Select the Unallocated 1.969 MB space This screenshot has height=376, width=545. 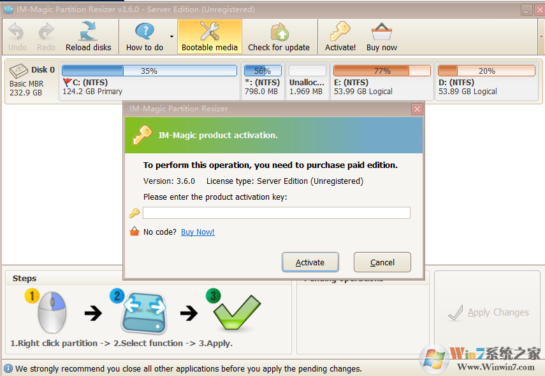pyautogui.click(x=307, y=81)
